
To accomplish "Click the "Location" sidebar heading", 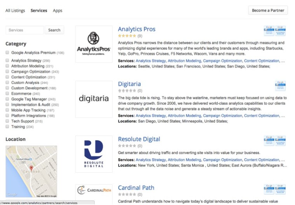I will pyautogui.click(x=16, y=139).
